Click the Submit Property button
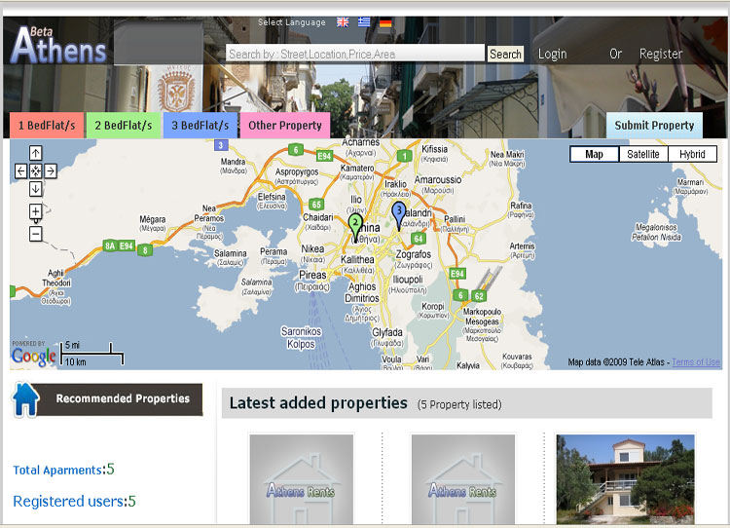Image resolution: width=730 pixels, height=528 pixels. [654, 126]
